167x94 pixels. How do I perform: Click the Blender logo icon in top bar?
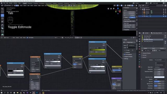2,3
